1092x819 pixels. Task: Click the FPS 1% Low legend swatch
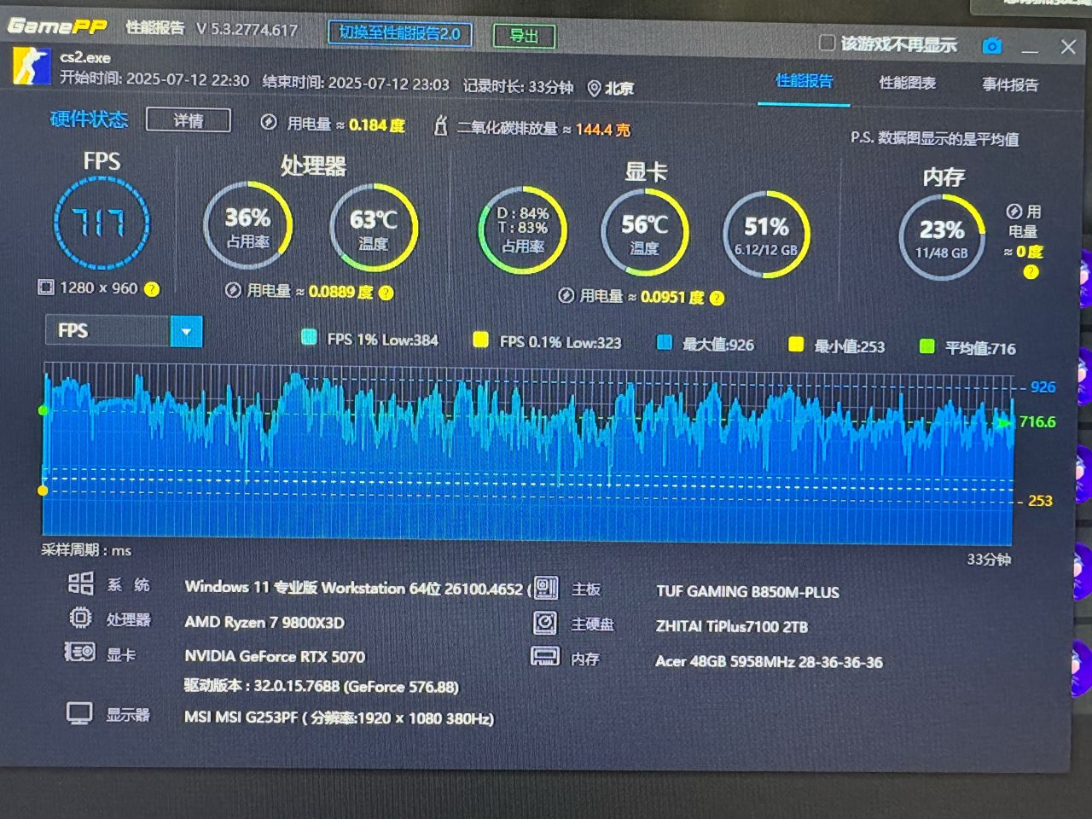309,338
